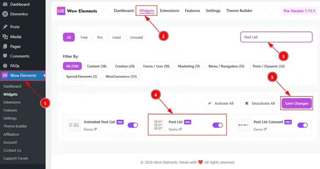Image resolution: width=320 pixels, height=169 pixels.
Task: Select the All status filter pill
Action: point(69,37)
